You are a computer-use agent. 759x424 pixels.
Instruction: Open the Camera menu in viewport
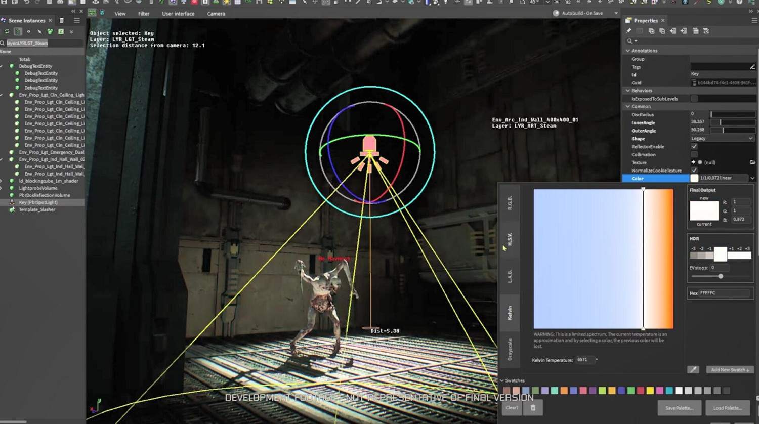(x=216, y=14)
